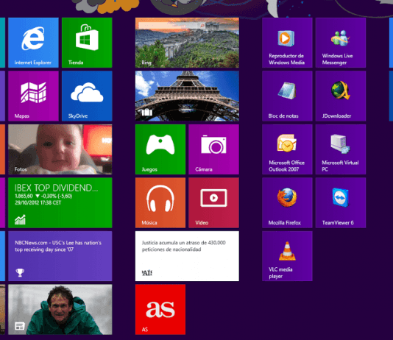Image resolution: width=393 pixels, height=340 pixels.
Task: Open the El País news headline tile
Action: (187, 256)
